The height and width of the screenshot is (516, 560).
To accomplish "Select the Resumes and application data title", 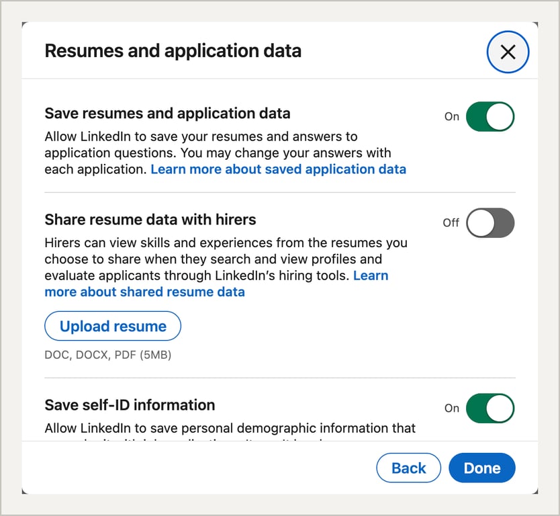I will (173, 51).
